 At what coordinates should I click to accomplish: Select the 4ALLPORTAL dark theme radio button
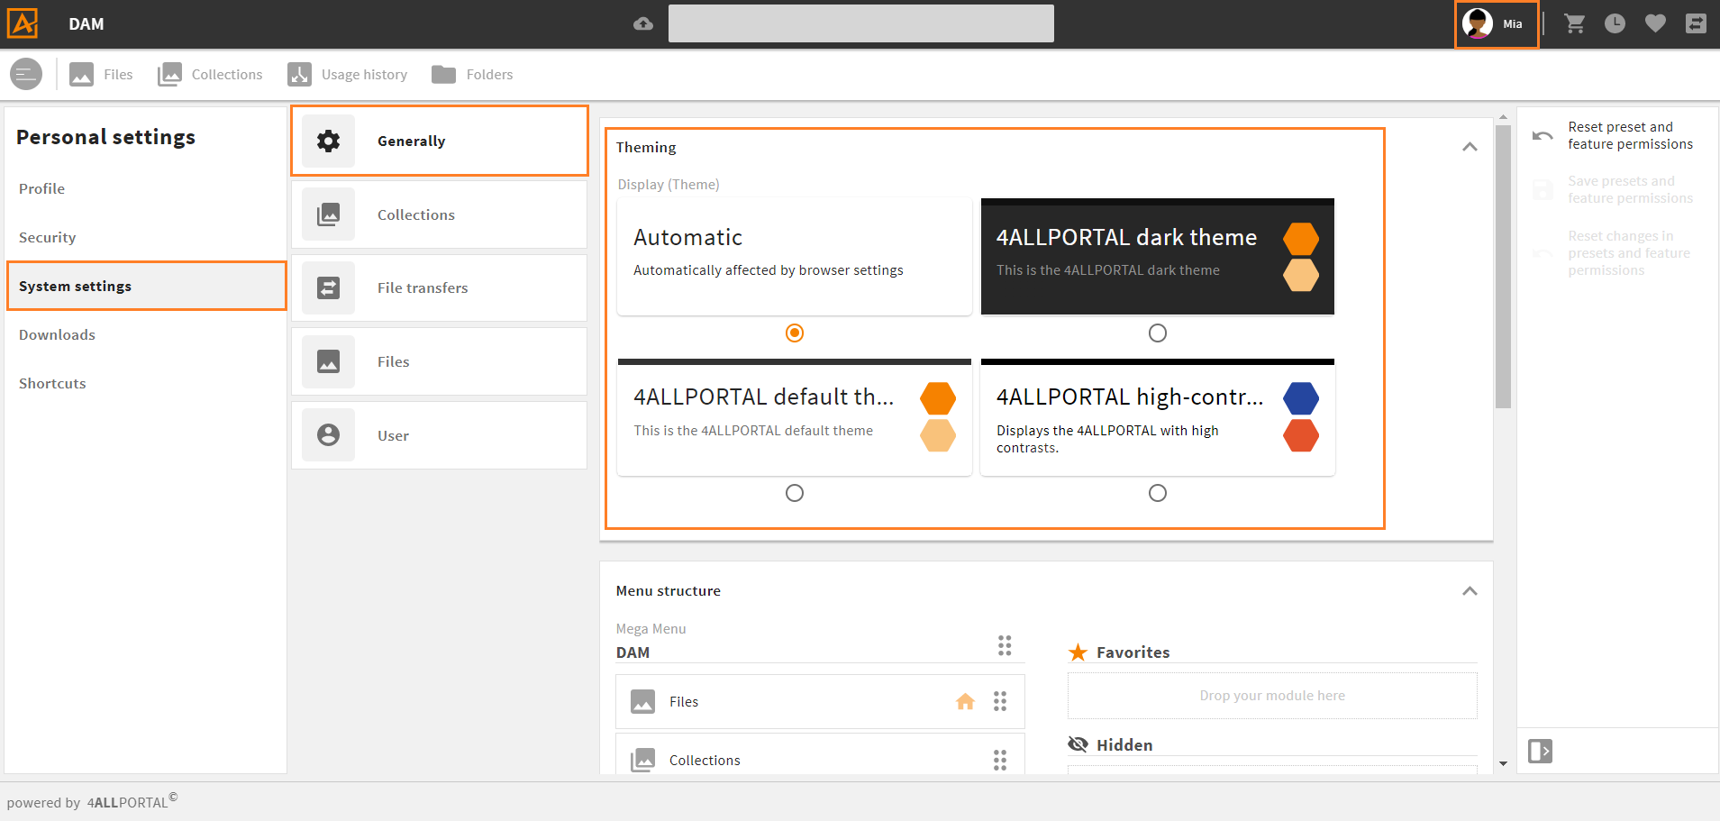1158,333
